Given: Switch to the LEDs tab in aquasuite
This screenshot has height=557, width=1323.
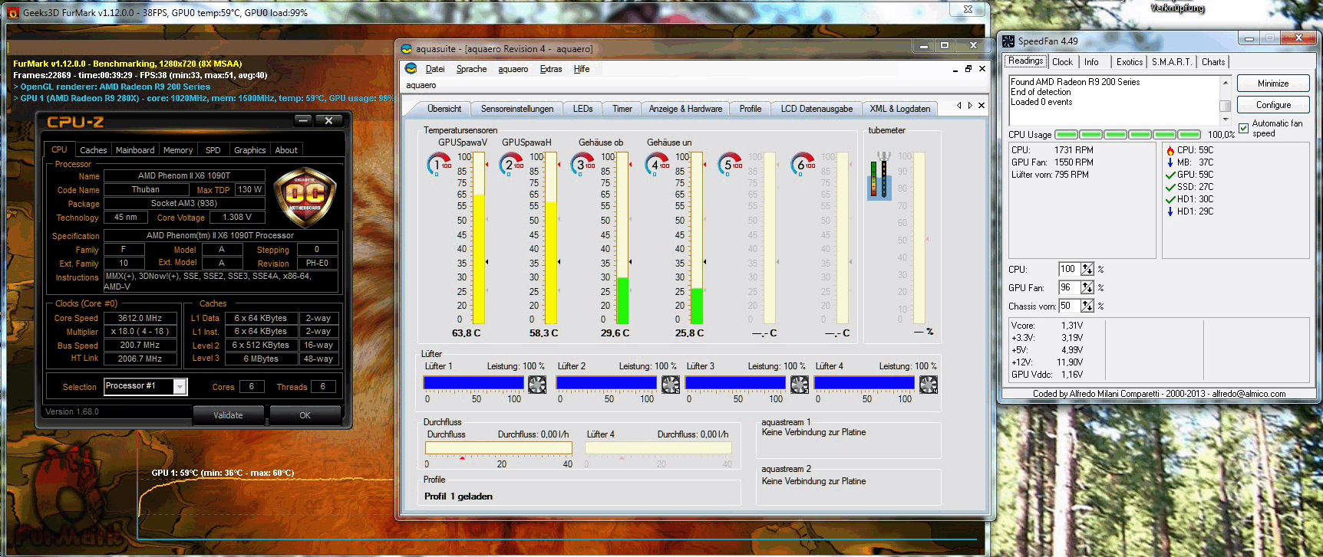Looking at the screenshot, I should [x=582, y=109].
